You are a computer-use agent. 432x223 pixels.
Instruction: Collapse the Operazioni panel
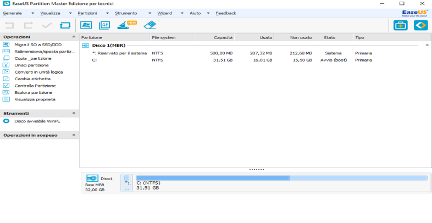(x=74, y=37)
